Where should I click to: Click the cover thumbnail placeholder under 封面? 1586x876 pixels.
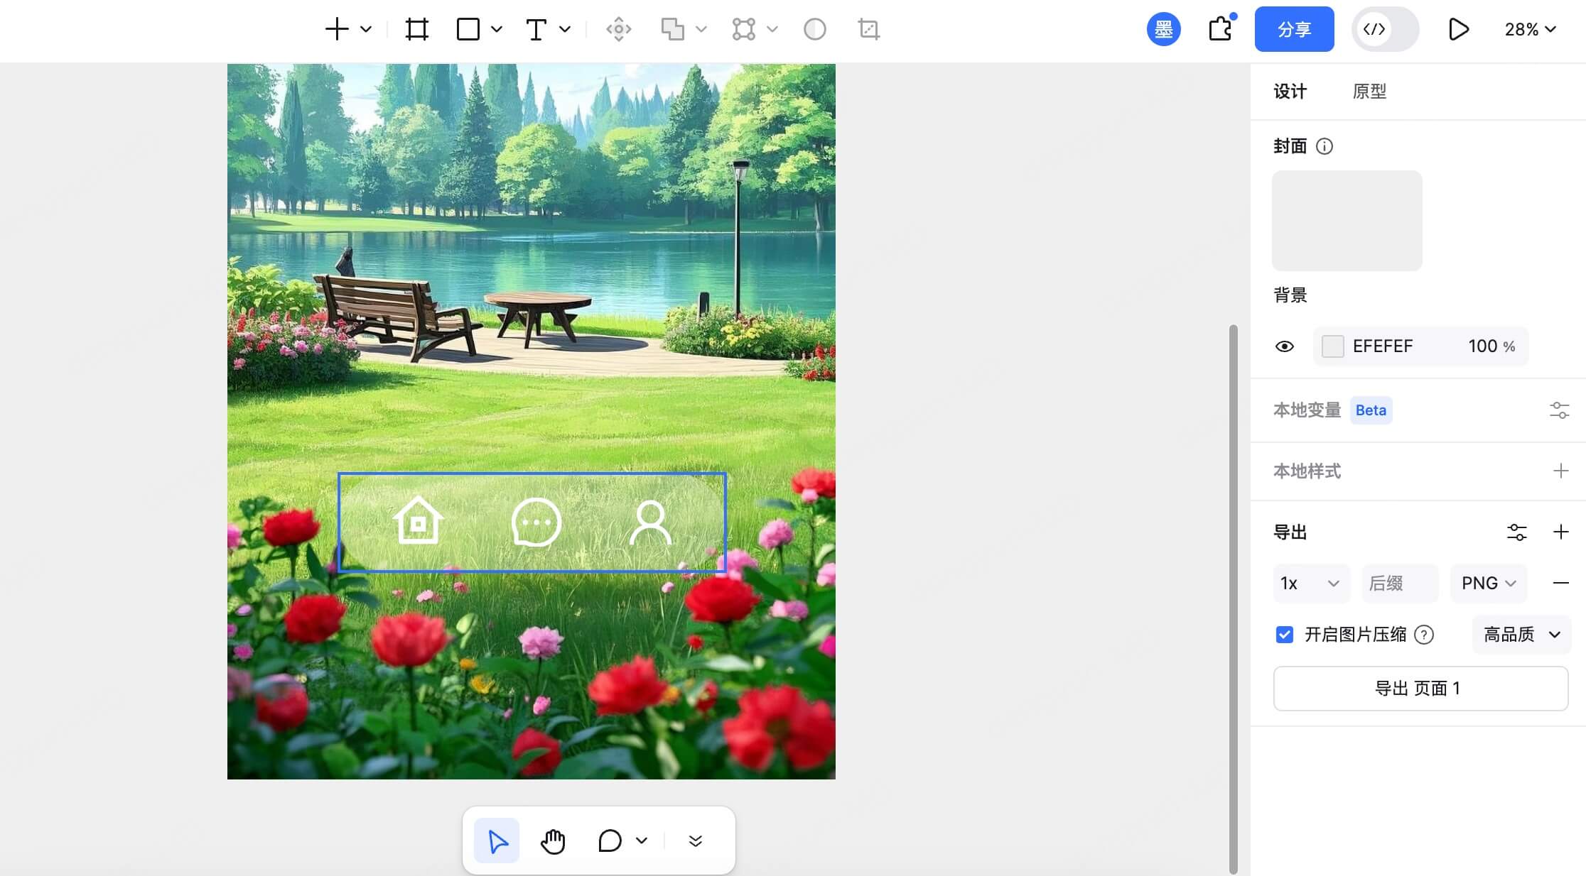click(1347, 221)
